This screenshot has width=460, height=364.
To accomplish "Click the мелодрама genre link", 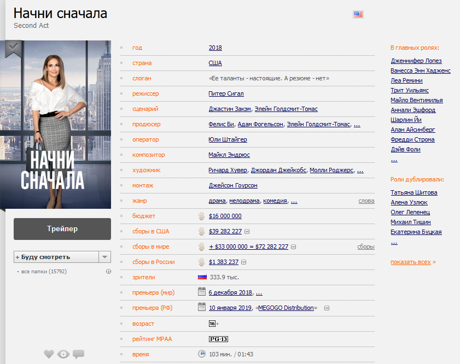I will pyautogui.click(x=244, y=201).
